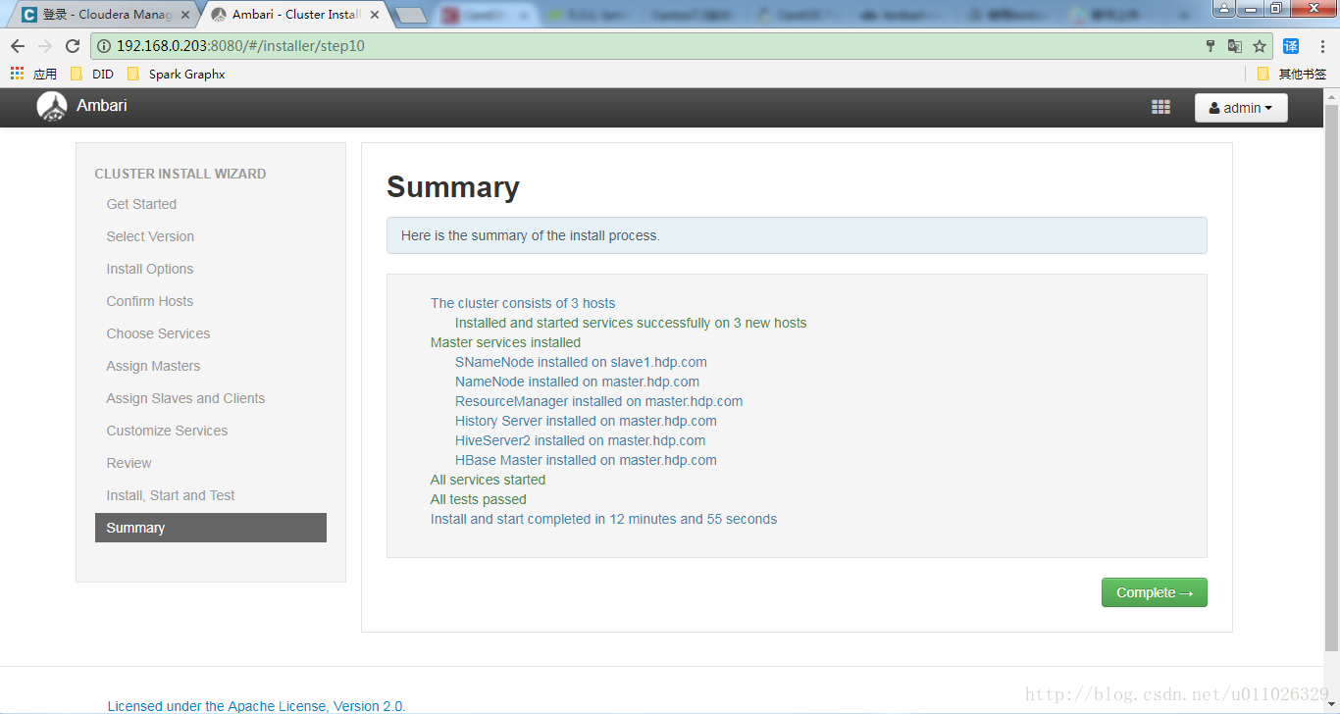Go to the Customize Services wizard step

point(167,431)
